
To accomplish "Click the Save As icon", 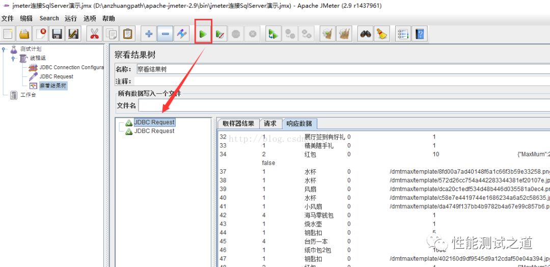I will [x=73, y=34].
